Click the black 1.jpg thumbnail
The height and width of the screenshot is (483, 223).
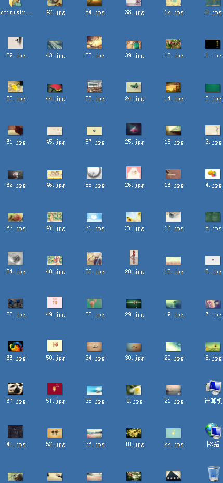(213, 44)
